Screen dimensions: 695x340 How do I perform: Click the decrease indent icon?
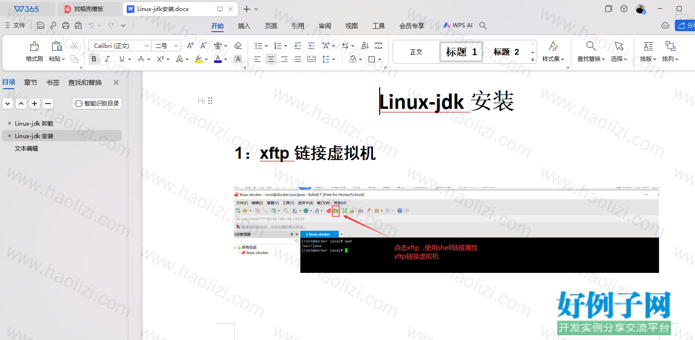click(298, 46)
